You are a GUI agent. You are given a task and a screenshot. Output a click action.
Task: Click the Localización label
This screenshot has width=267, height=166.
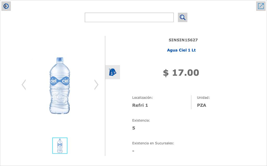point(142,98)
